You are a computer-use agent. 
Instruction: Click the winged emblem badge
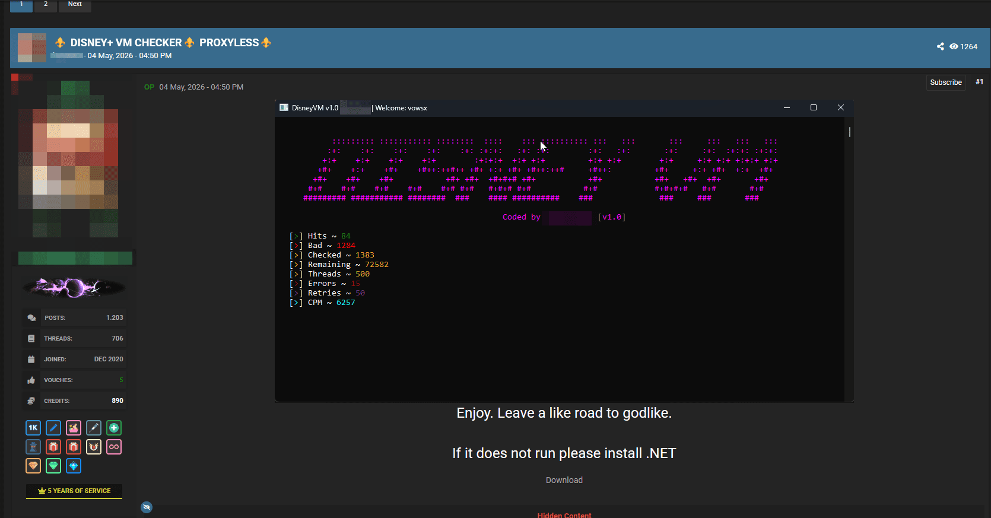coord(94,447)
